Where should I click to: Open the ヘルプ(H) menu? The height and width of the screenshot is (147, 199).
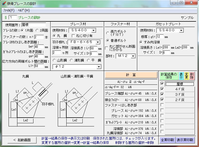click(24, 10)
